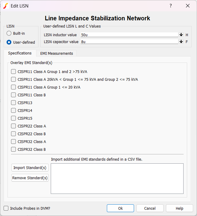Viewport: 197px width, 216px height.
Task: Toggle the CISPR32 Class B checkbox
Action: click(13, 149)
